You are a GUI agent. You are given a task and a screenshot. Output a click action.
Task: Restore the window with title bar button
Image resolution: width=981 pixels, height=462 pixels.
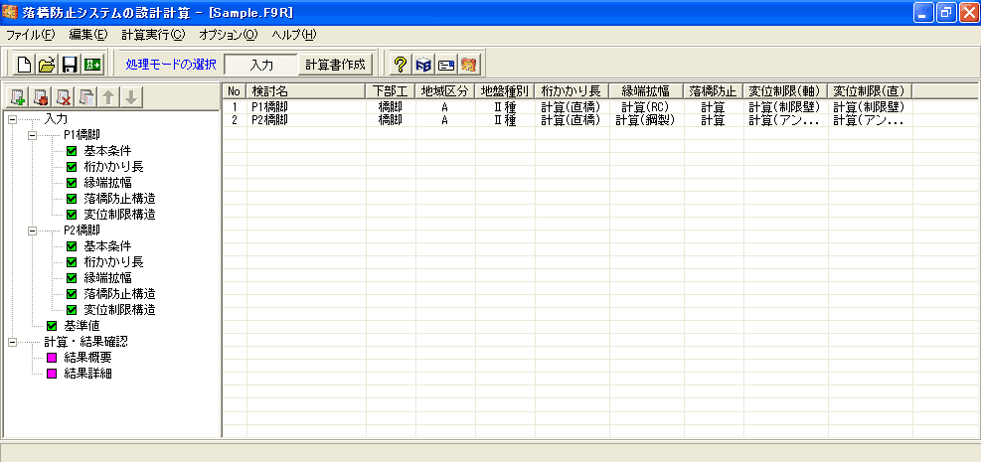[946, 13]
